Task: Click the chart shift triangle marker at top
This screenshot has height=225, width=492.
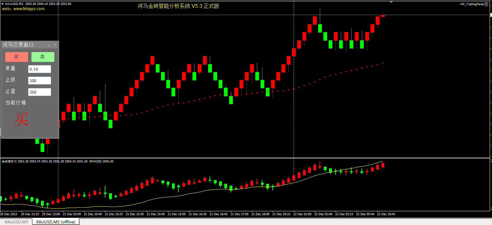Action: click(x=391, y=2)
